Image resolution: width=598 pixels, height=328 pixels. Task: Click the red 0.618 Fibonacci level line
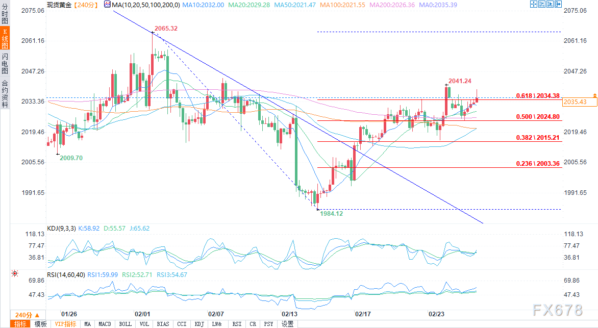pos(408,99)
